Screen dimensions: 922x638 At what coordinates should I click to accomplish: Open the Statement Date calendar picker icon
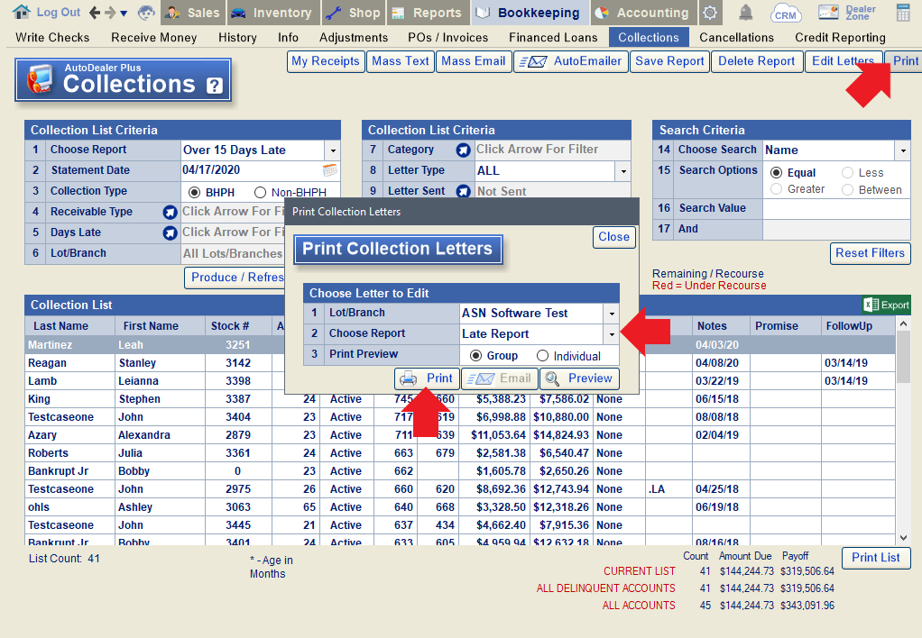(330, 170)
